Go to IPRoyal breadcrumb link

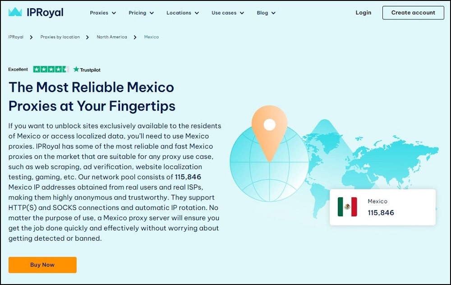(16, 37)
